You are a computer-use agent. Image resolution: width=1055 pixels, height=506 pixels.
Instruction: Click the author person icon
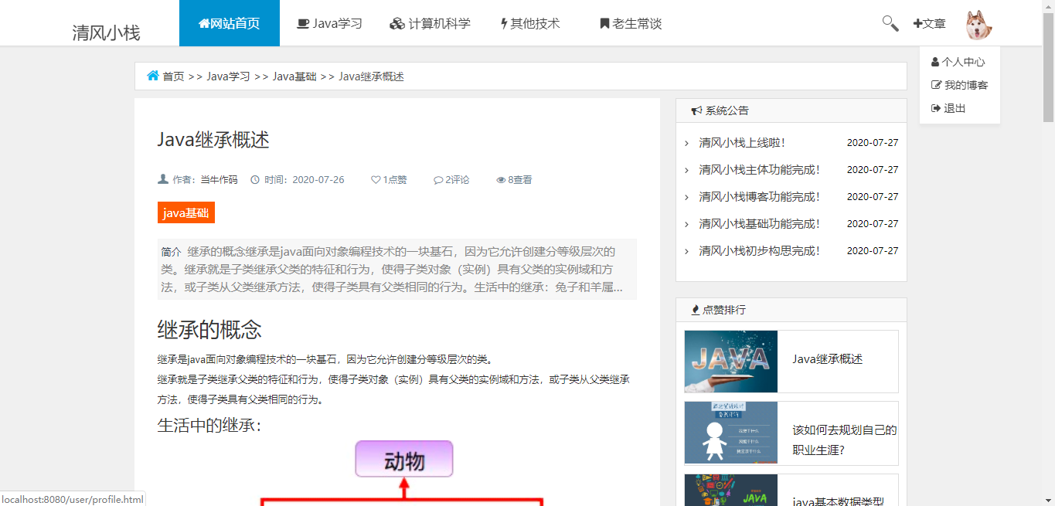[x=163, y=179]
